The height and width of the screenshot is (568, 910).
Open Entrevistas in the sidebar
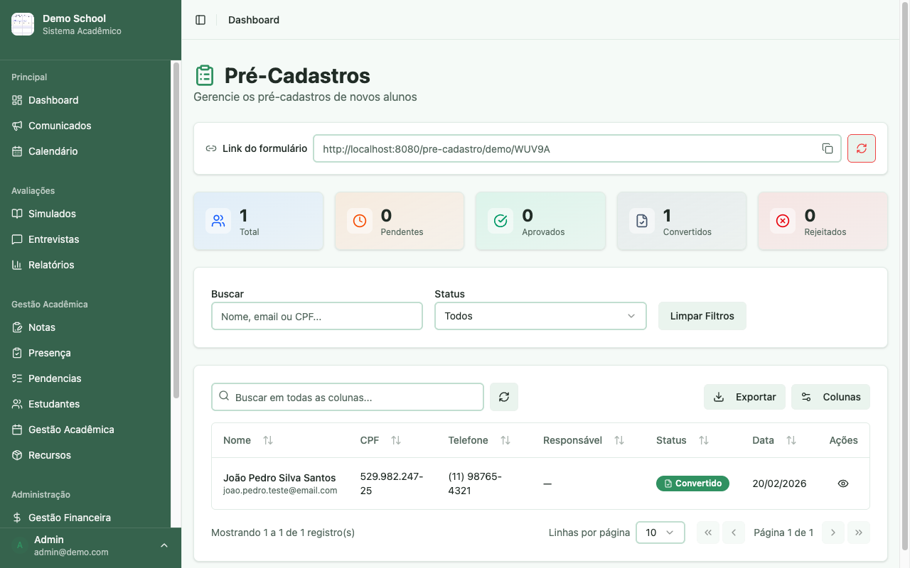click(x=85, y=239)
